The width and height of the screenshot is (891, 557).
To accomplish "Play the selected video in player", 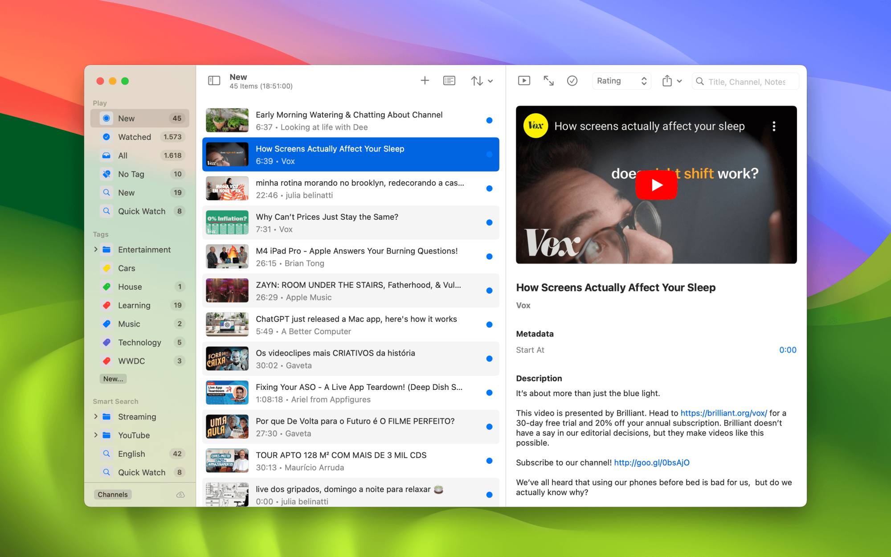I will point(524,81).
